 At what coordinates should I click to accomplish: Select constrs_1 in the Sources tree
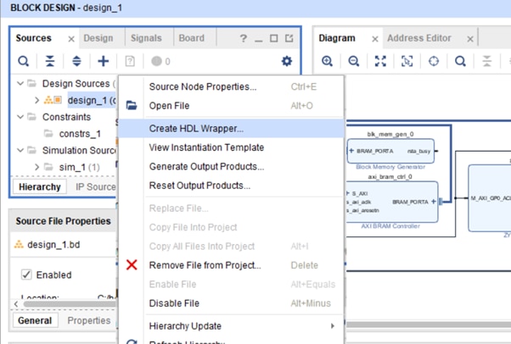80,134
